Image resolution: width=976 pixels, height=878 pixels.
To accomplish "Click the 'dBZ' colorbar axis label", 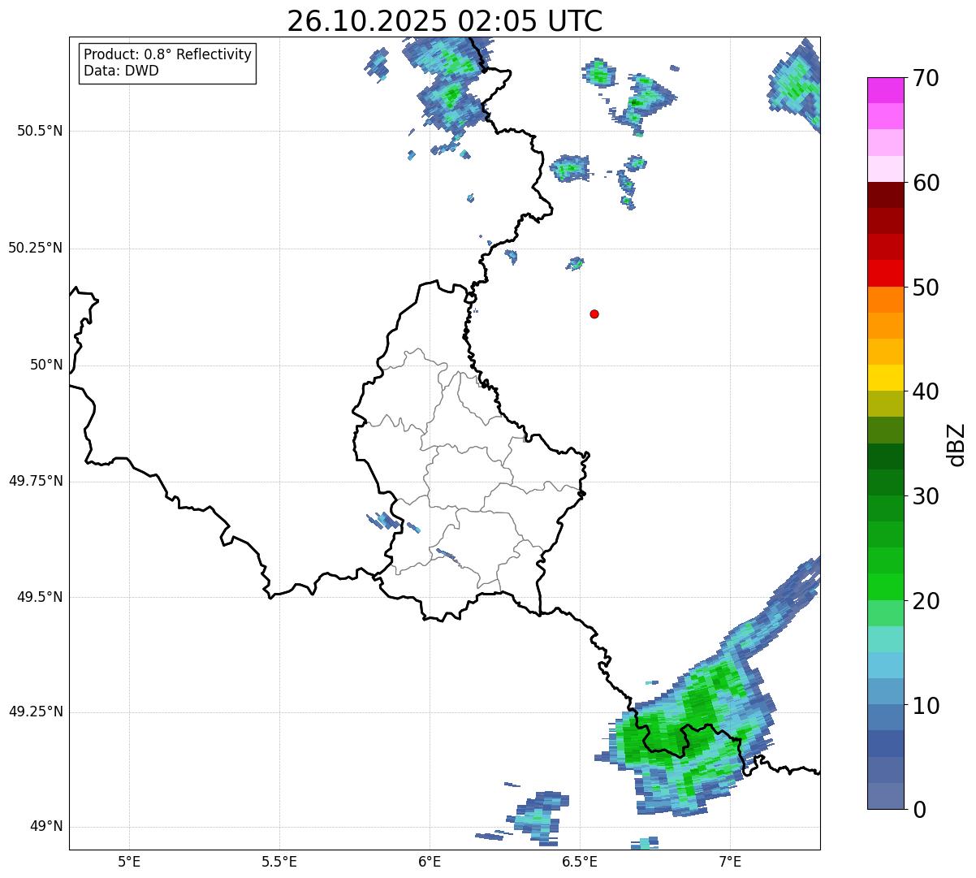I will [957, 444].
